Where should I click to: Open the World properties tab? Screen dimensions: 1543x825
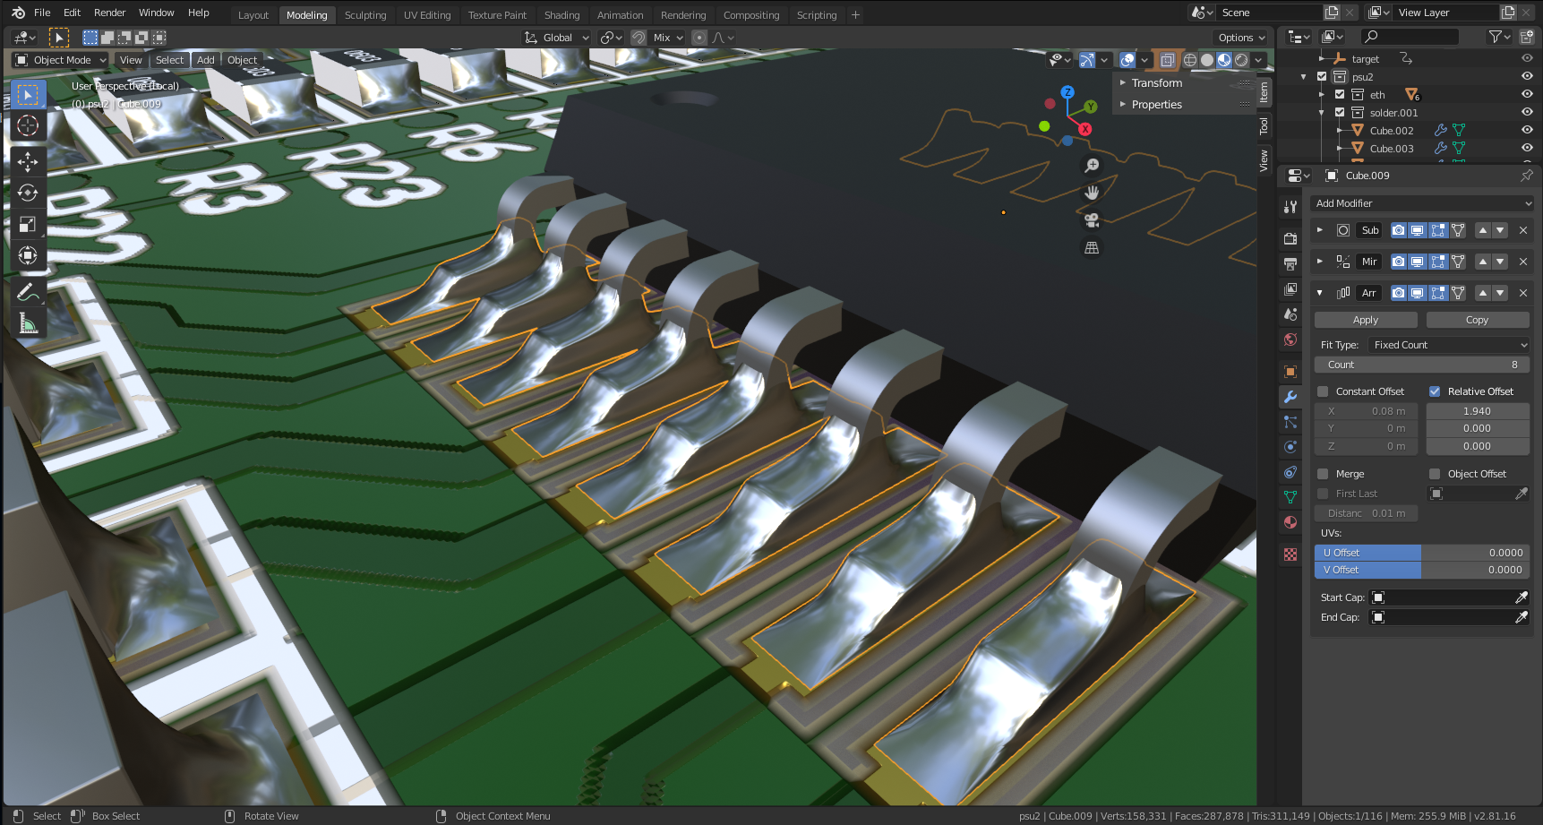1290,339
